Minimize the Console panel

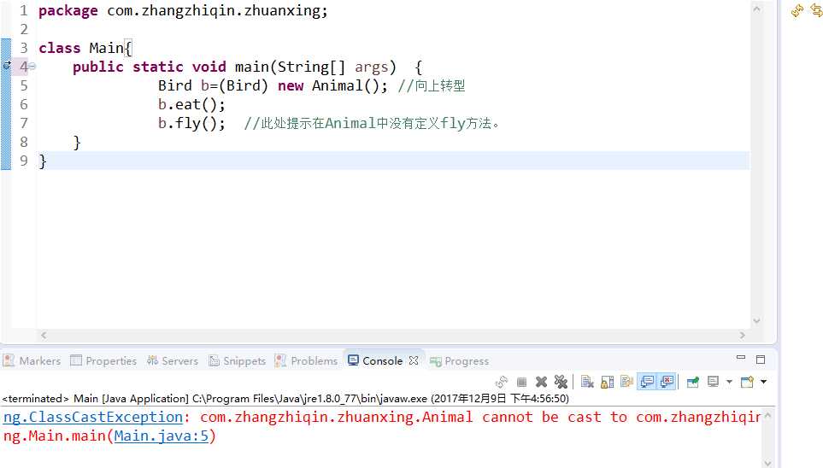point(741,357)
